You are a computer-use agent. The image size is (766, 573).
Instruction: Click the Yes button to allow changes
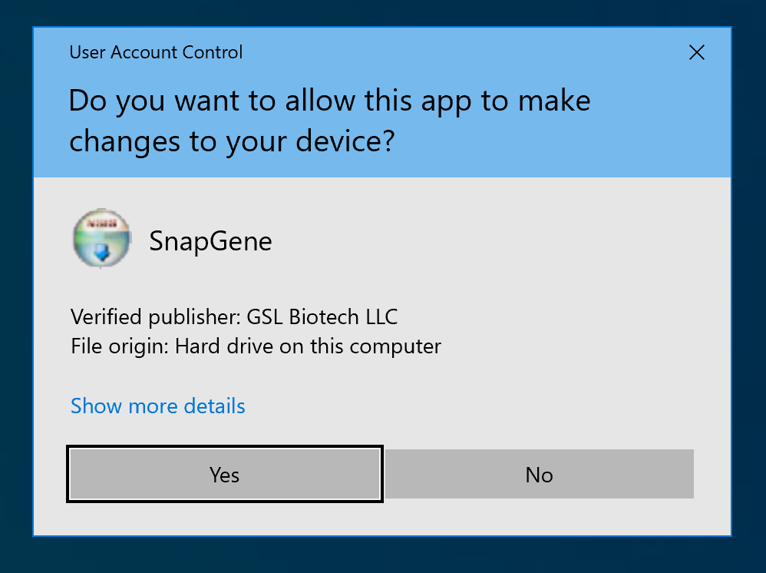[225, 475]
